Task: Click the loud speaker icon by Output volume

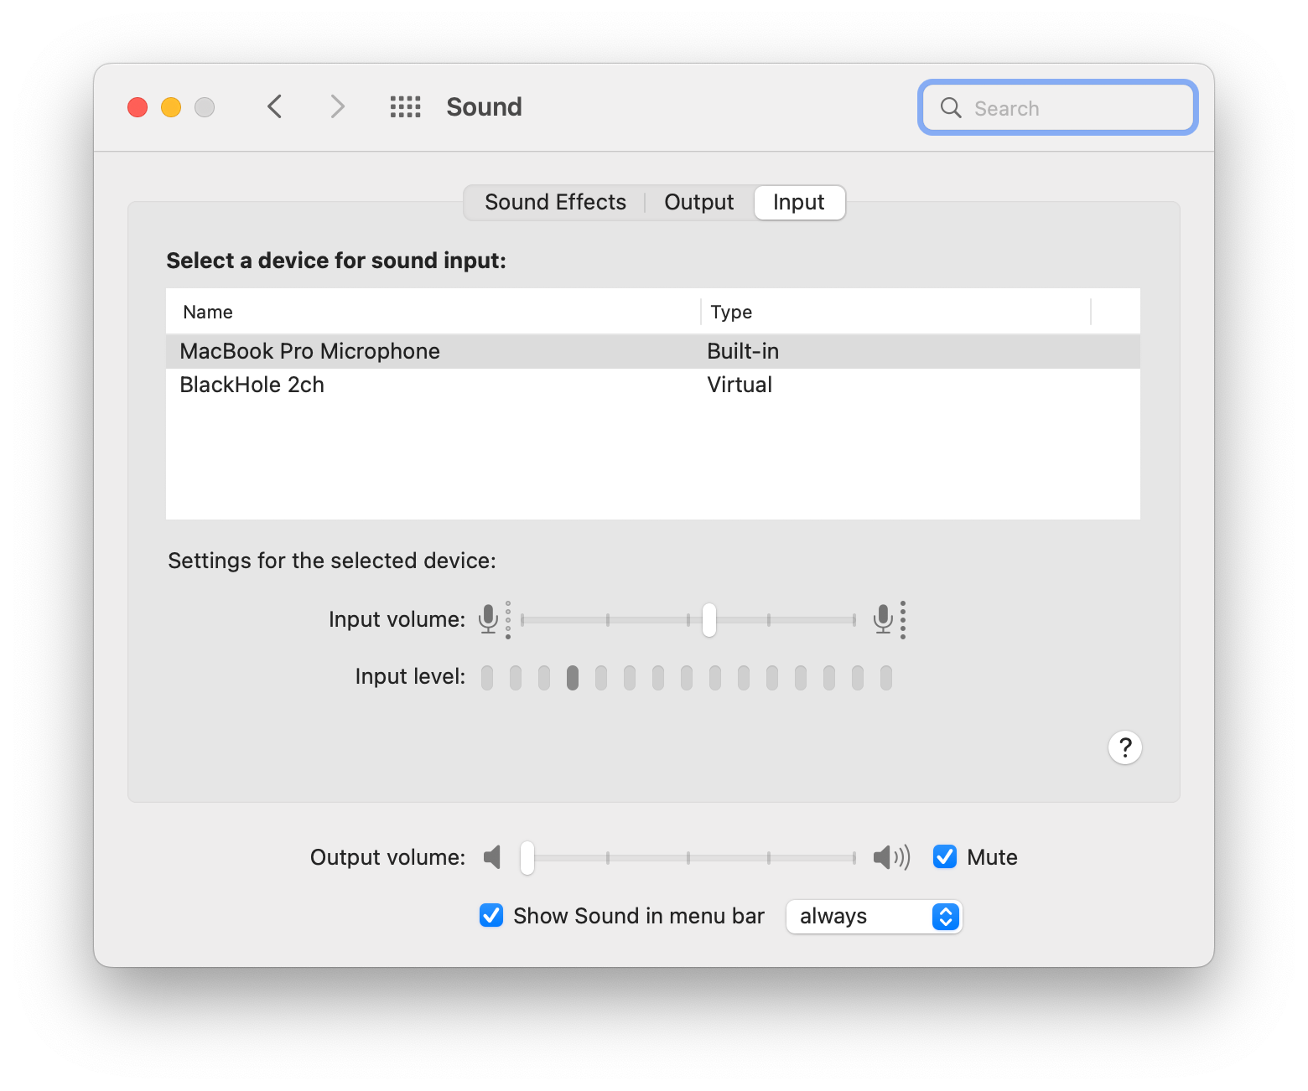Action: (x=891, y=857)
